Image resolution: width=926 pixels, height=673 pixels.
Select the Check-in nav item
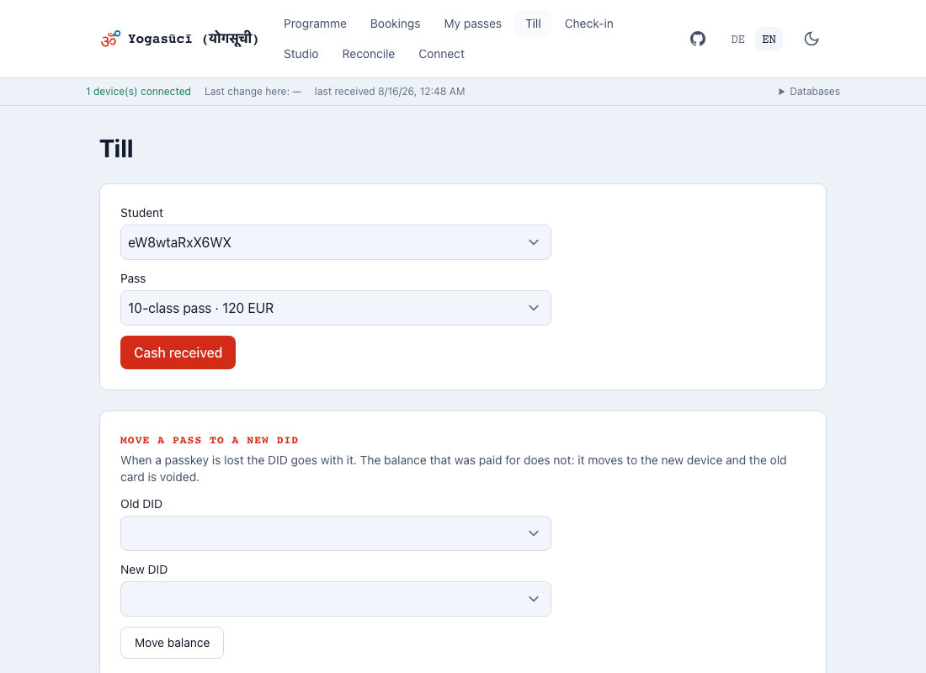(588, 24)
